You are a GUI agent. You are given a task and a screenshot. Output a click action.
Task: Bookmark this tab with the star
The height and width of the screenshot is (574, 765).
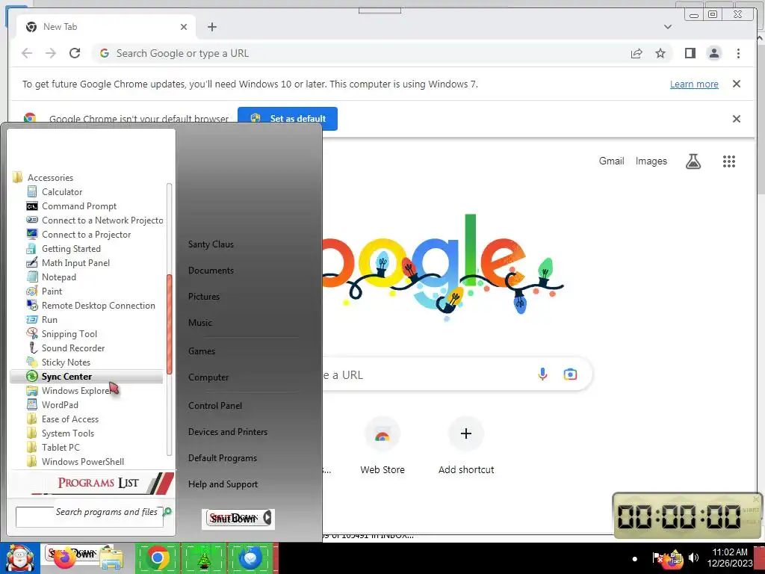click(x=660, y=53)
